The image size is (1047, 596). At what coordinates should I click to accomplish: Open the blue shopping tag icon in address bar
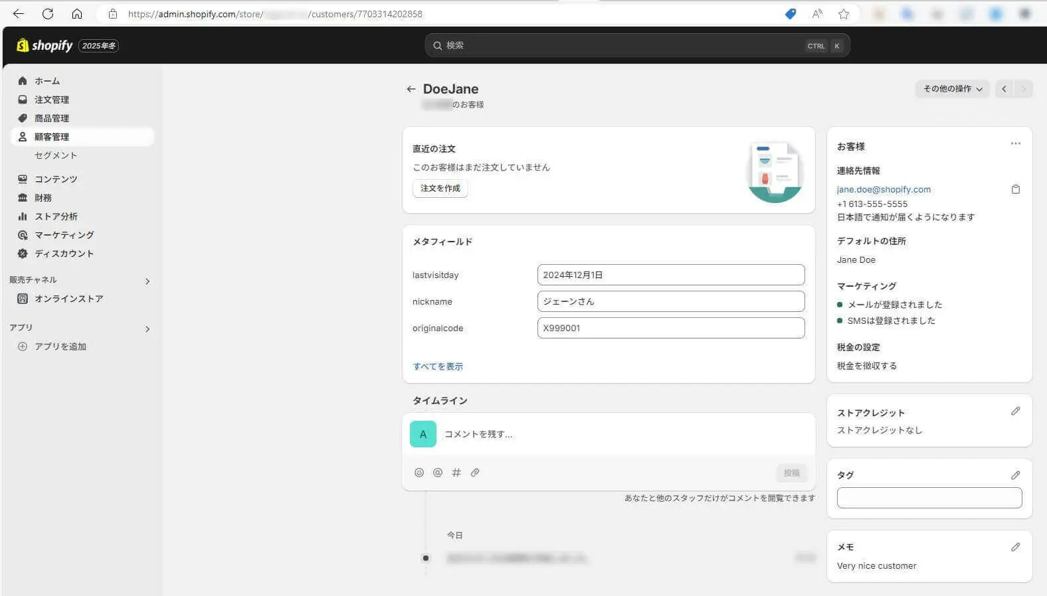pos(791,14)
